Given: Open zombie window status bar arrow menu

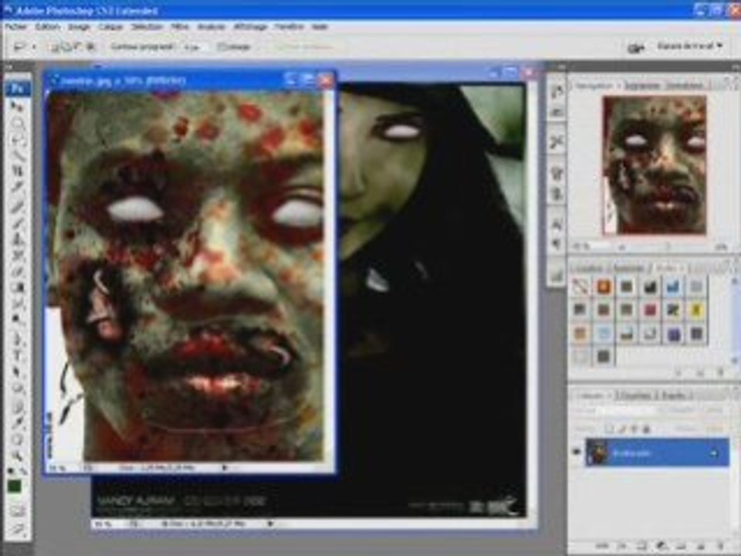Looking at the screenshot, I should click(225, 468).
